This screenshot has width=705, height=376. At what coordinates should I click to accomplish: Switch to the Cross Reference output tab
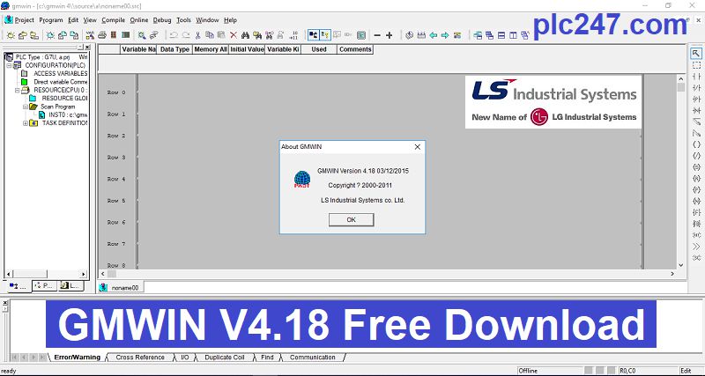140,358
